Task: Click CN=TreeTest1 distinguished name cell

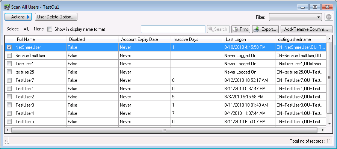Action: (x=301, y=64)
